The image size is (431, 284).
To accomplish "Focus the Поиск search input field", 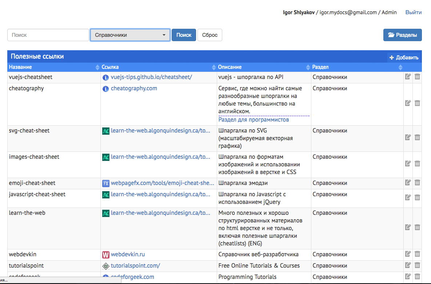I will pyautogui.click(x=48, y=35).
